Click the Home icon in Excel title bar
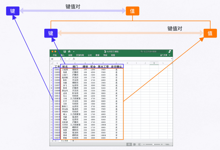 pyautogui.click(x=69, y=52)
